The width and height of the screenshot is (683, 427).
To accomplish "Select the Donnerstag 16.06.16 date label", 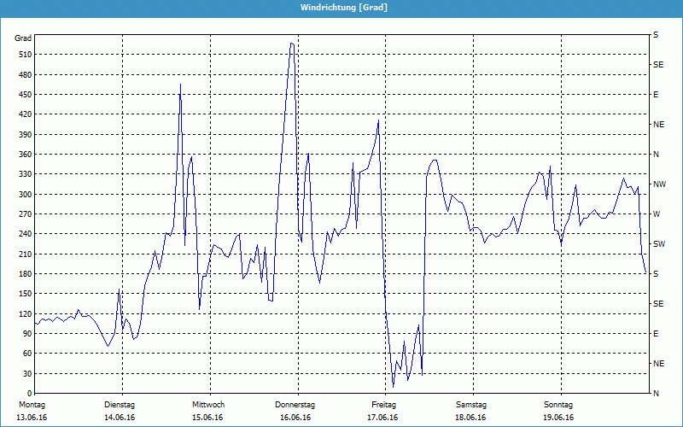I will click(x=295, y=411).
